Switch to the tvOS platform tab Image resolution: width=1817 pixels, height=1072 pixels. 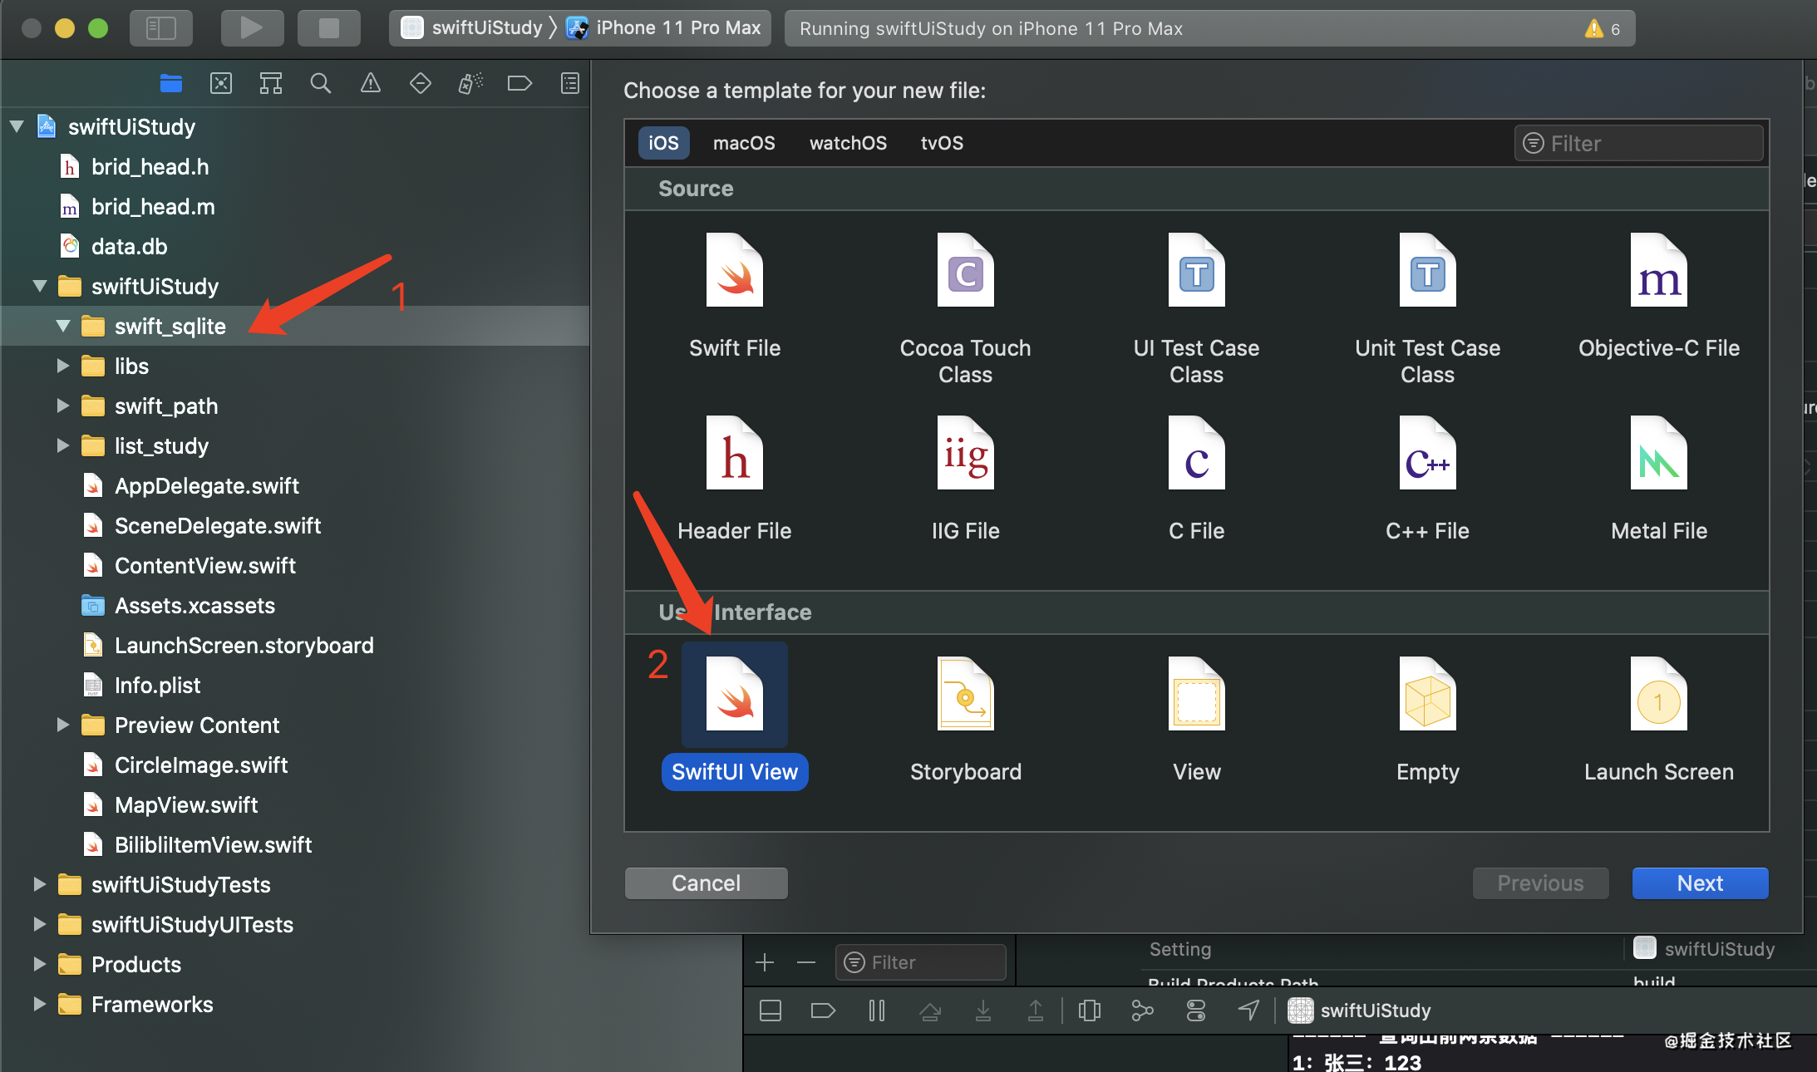(942, 143)
